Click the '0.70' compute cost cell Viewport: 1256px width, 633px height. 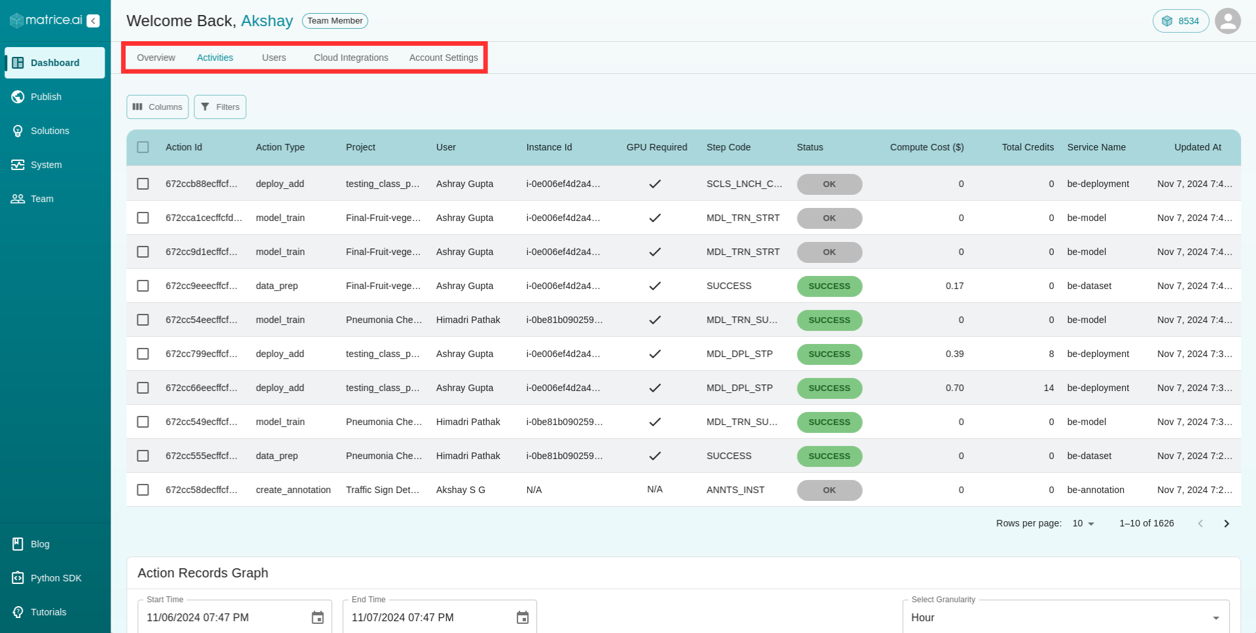point(954,388)
